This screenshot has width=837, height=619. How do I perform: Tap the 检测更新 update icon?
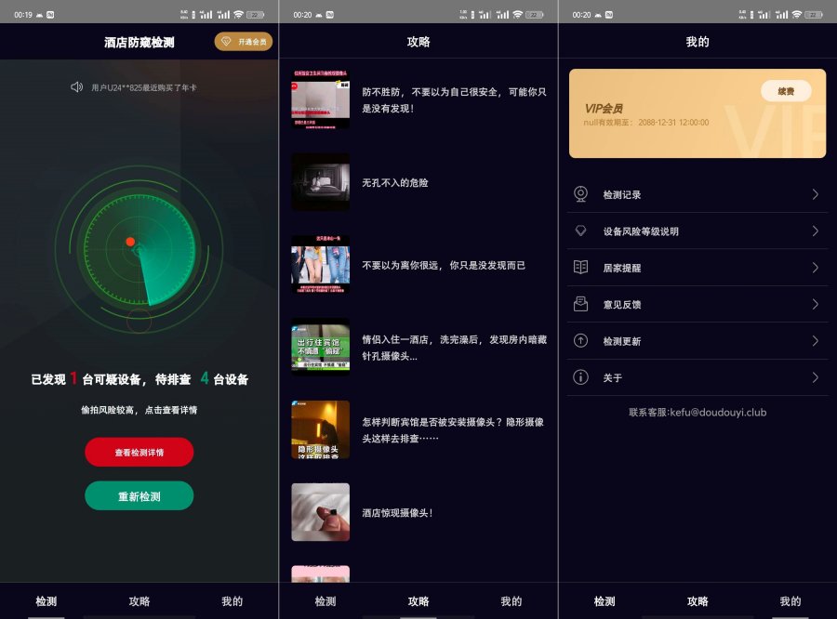(579, 341)
